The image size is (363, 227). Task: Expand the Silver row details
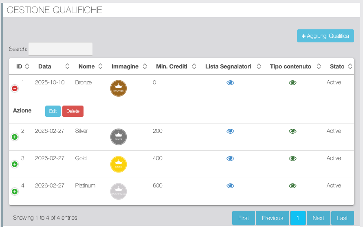[15, 137]
